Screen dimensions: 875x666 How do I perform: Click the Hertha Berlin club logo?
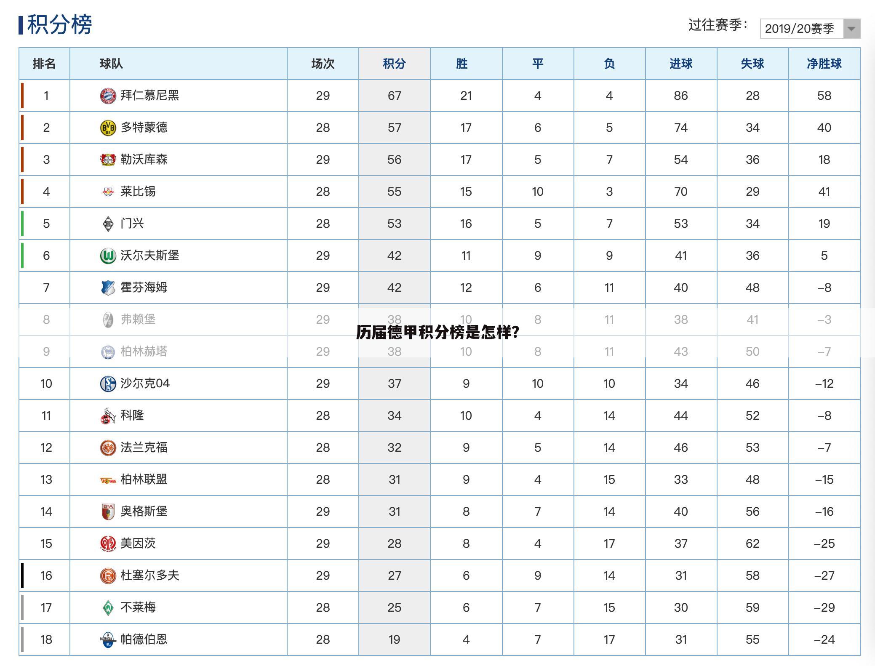(108, 352)
